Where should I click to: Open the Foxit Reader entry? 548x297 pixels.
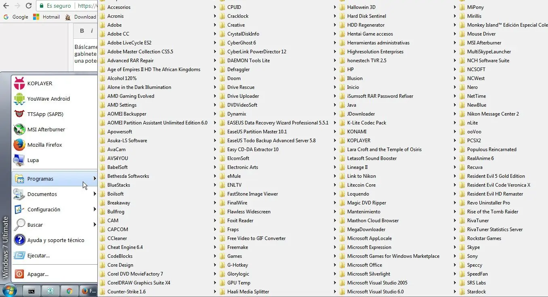[278, 221]
